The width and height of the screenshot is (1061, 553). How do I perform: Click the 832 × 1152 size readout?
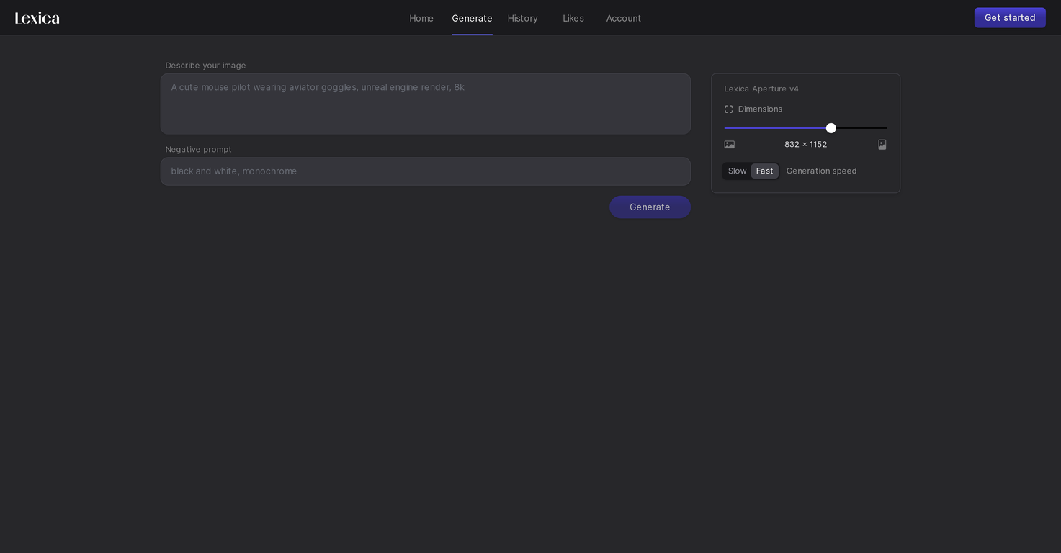coord(805,145)
